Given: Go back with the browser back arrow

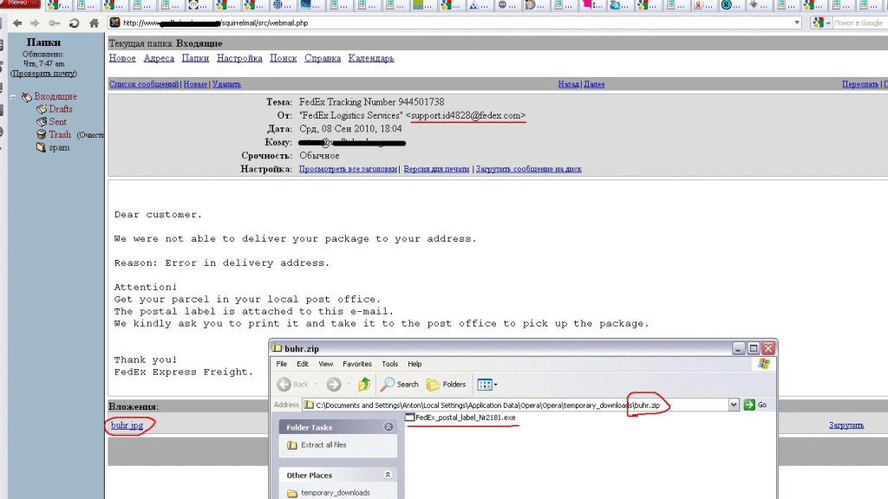Looking at the screenshot, I should pos(17,23).
